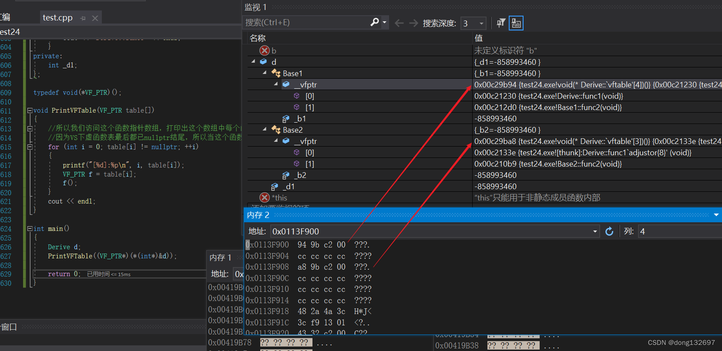Click the lock icon of member _b2

point(286,175)
